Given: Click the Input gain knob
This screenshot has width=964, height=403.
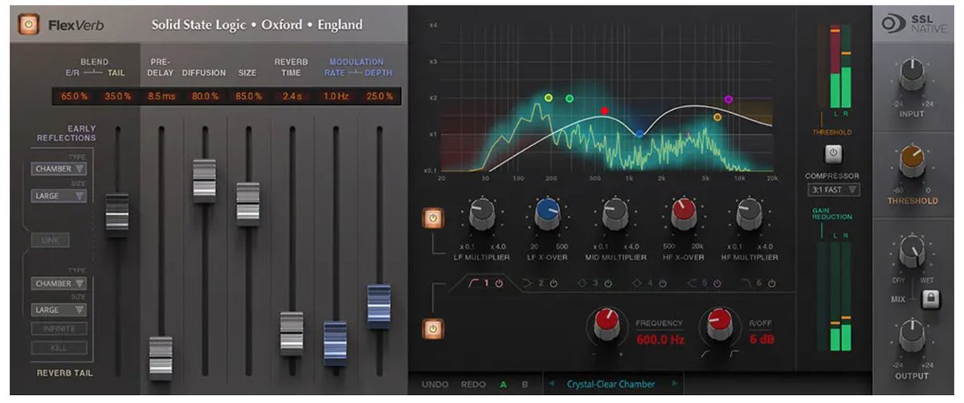Looking at the screenshot, I should coord(912,75).
